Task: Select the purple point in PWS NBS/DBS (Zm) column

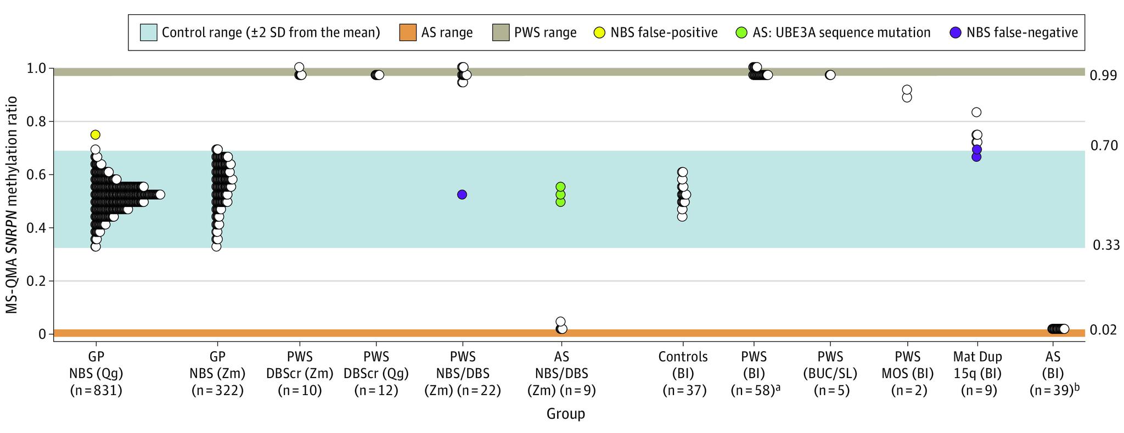Action: coord(462,194)
